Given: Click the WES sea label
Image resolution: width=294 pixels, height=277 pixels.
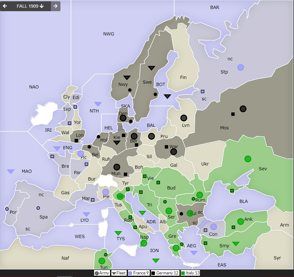Looking at the screenshot, I should click(x=80, y=236).
